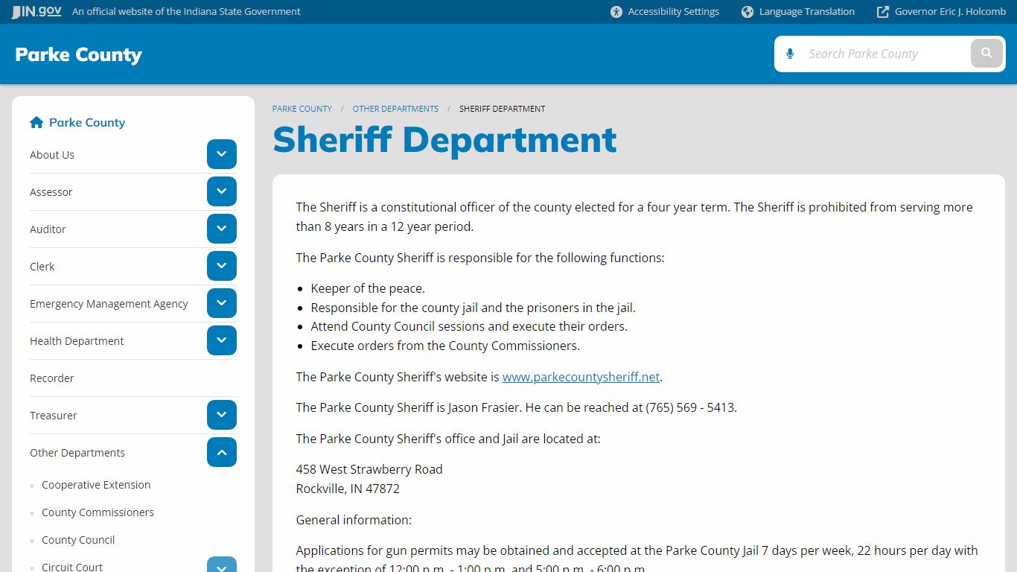The image size is (1017, 572).
Task: Click the magnifier search button
Action: click(x=986, y=54)
